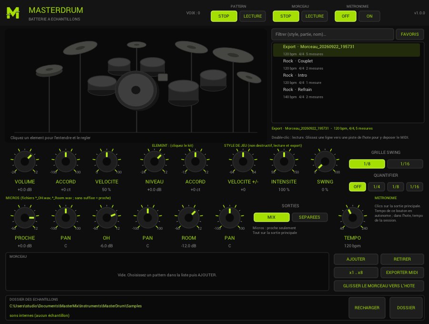The height and width of the screenshot is (324, 429).
Task: Start pattern playback with LECTURE
Action: (x=253, y=16)
